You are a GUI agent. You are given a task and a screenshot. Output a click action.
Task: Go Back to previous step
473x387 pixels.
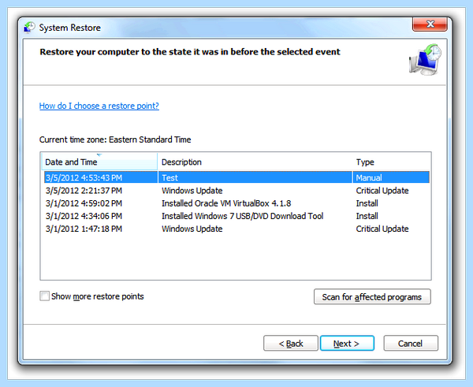click(291, 344)
